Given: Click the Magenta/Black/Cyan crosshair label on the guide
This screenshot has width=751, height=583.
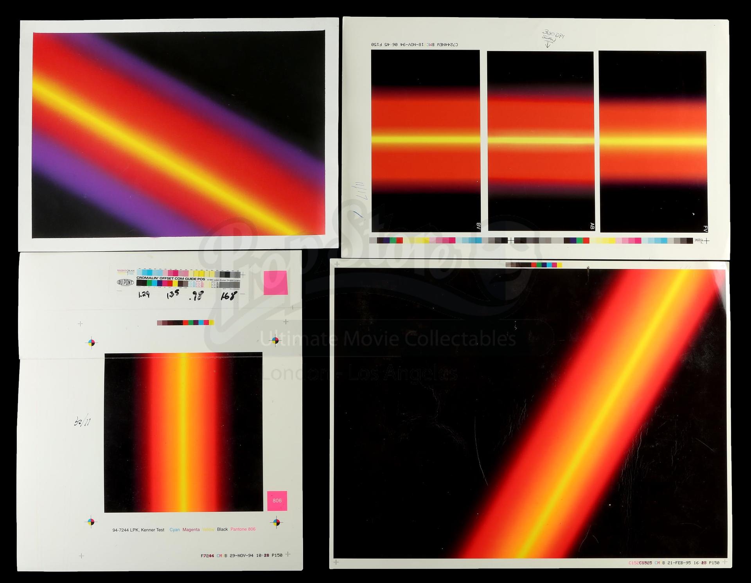Looking at the screenshot, I should click(126, 272).
